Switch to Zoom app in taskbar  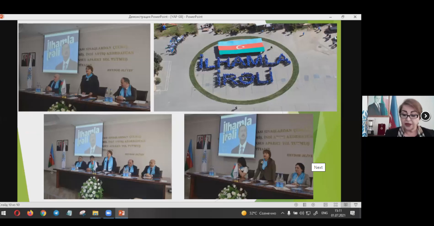[108, 213]
